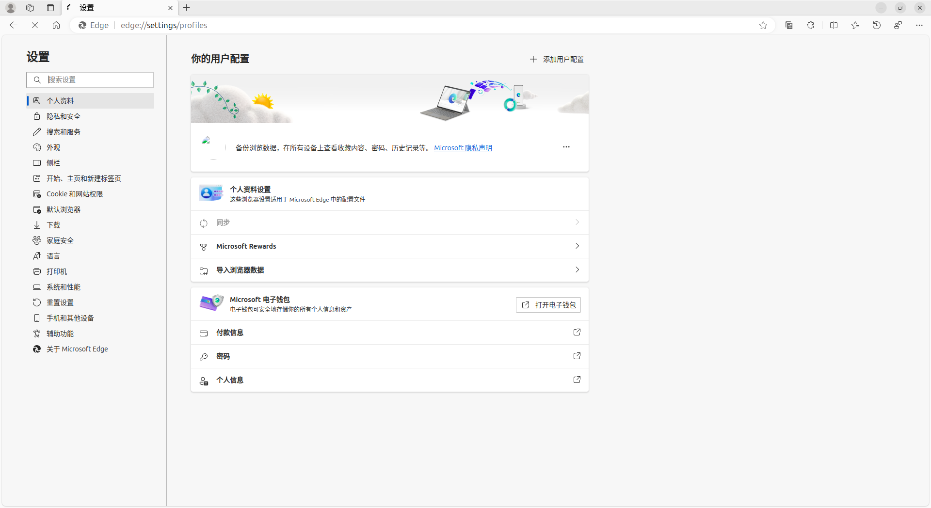This screenshot has height=508, width=931.
Task: Open the profile more options ellipsis
Action: (566, 147)
